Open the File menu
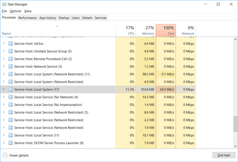The height and width of the screenshot is (162, 238). (x=4, y=11)
